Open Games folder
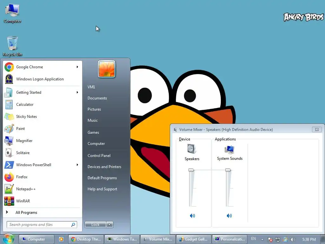 [93, 132]
